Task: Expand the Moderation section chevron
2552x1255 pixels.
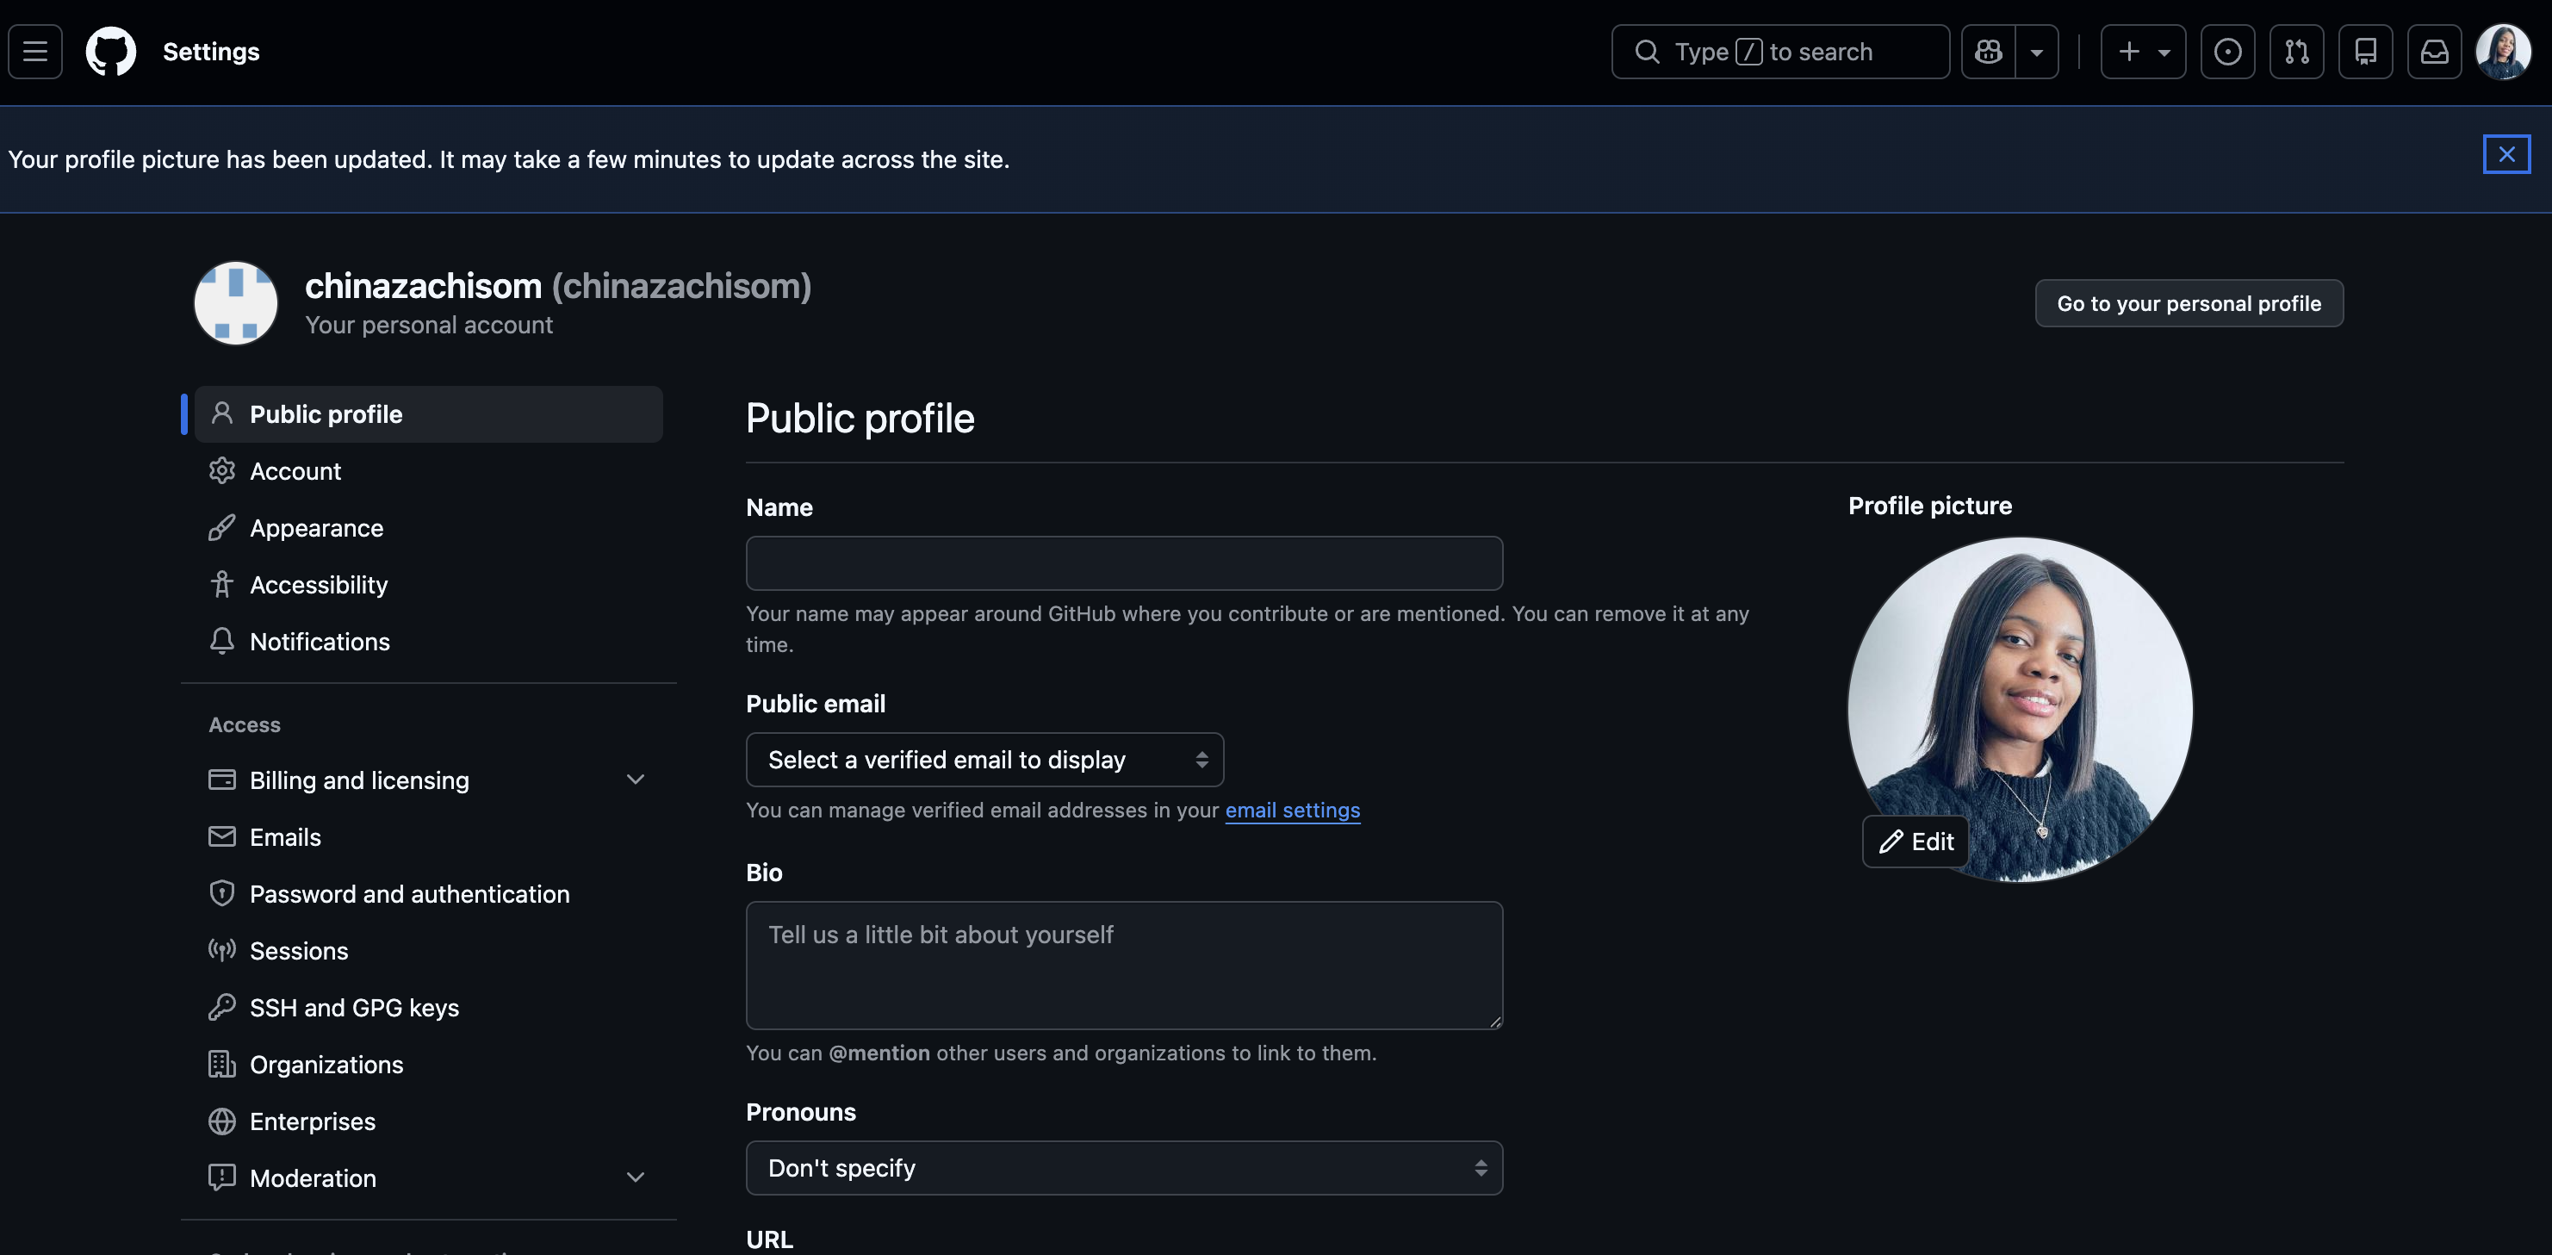Action: pos(635,1177)
